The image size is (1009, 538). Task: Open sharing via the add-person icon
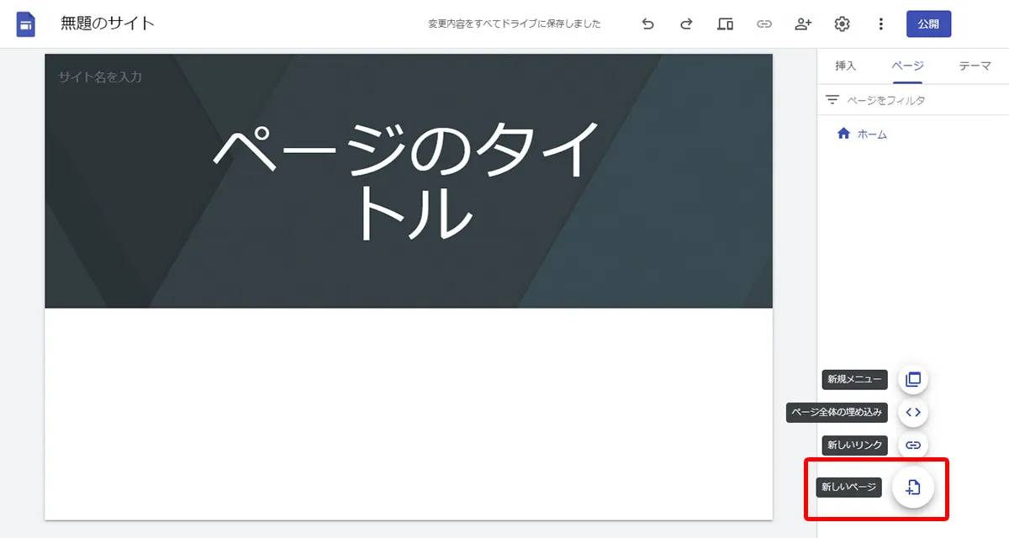tap(802, 24)
